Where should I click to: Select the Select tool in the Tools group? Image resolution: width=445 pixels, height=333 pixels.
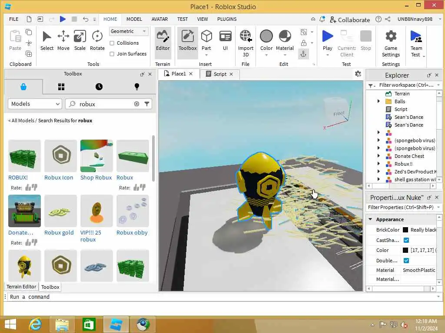tap(47, 41)
